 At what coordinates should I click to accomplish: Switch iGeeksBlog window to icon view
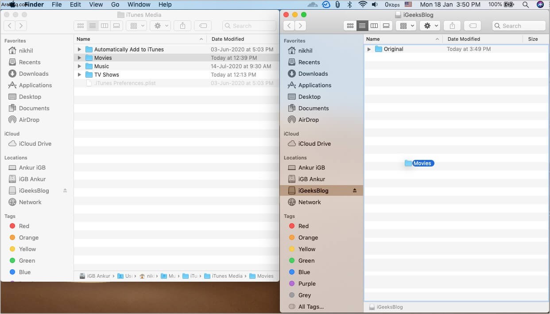click(x=350, y=26)
